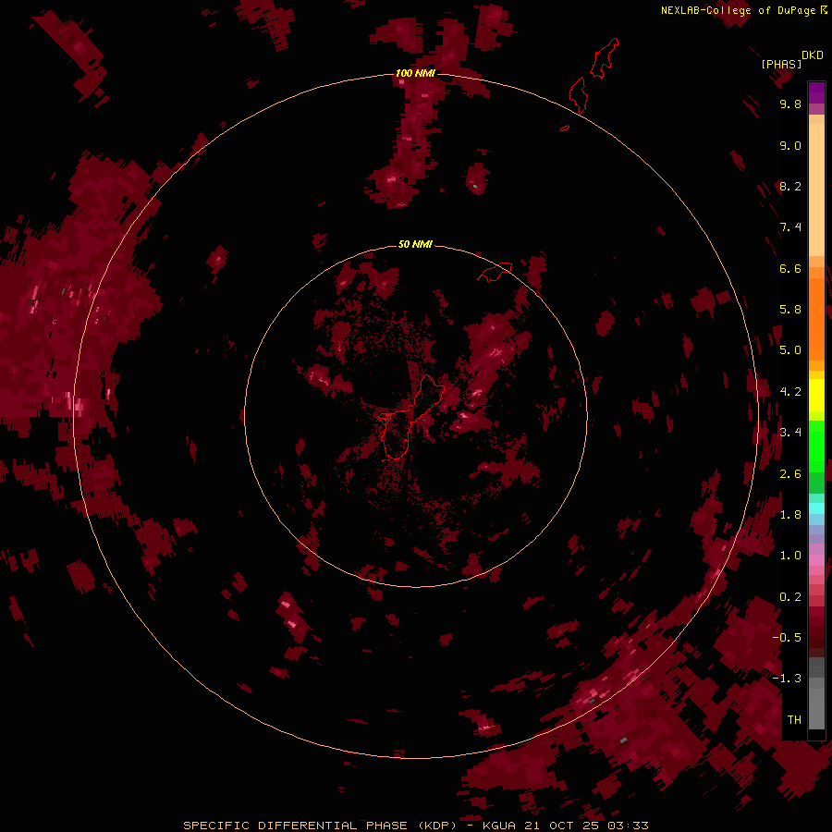Click the "9.0" color scale value
The height and width of the screenshot is (832, 832).
pos(790,145)
